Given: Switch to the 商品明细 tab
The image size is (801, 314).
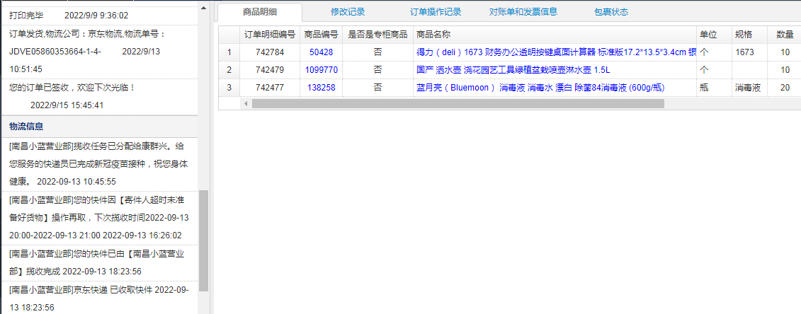Looking at the screenshot, I should (x=260, y=12).
